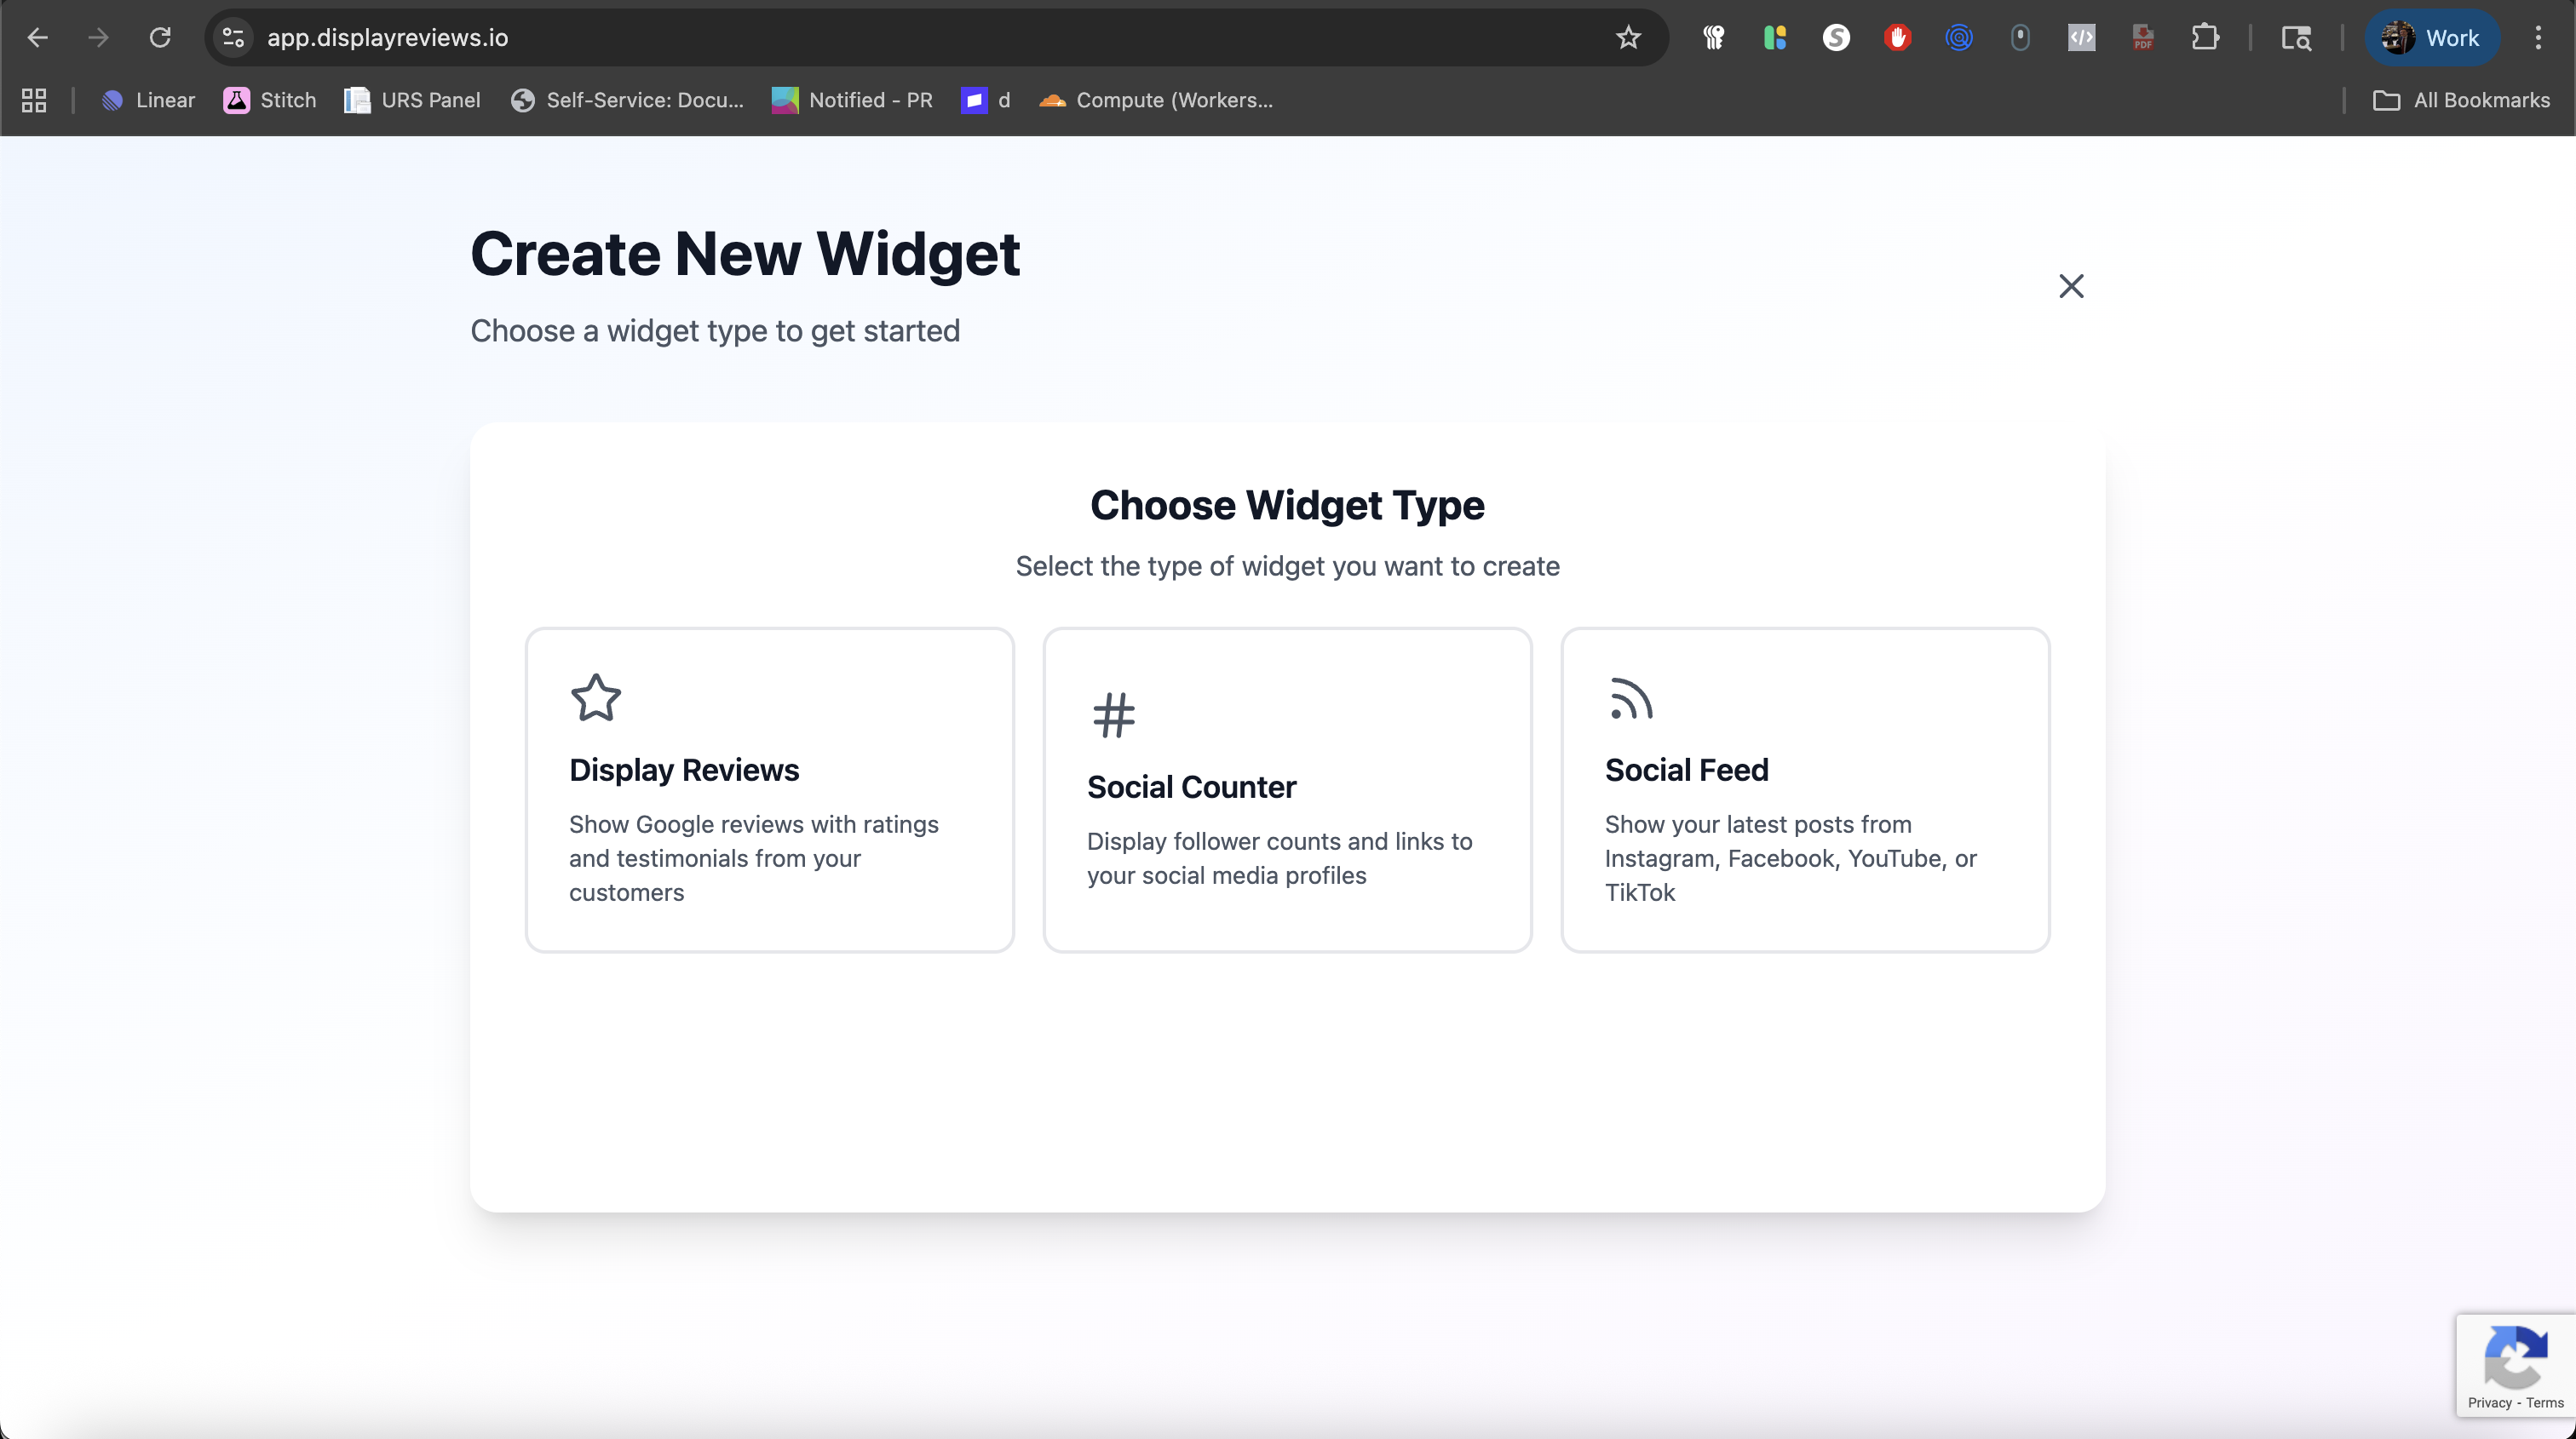Open the Stitch bookmark
The image size is (2576, 1439).
(268, 100)
